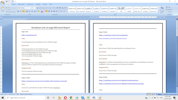The height and width of the screenshot is (100, 178).
Task: Toggle show paragraph marks
Action: pos(65,8)
